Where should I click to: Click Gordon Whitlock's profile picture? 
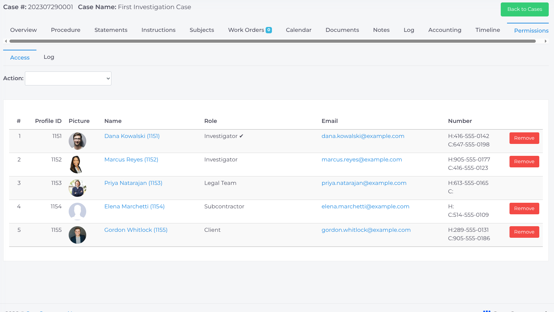pos(77,235)
